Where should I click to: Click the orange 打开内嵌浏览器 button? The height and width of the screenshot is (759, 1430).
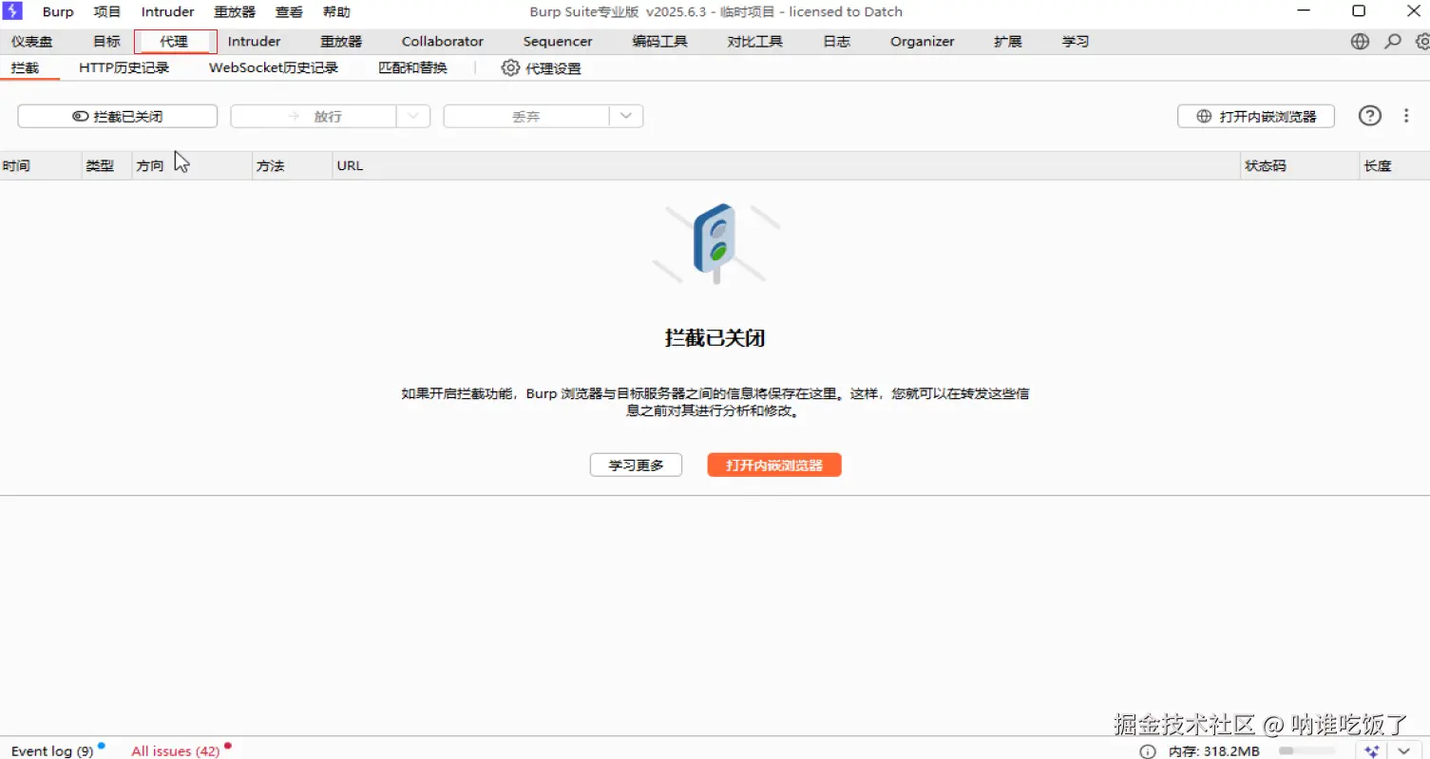tap(774, 465)
